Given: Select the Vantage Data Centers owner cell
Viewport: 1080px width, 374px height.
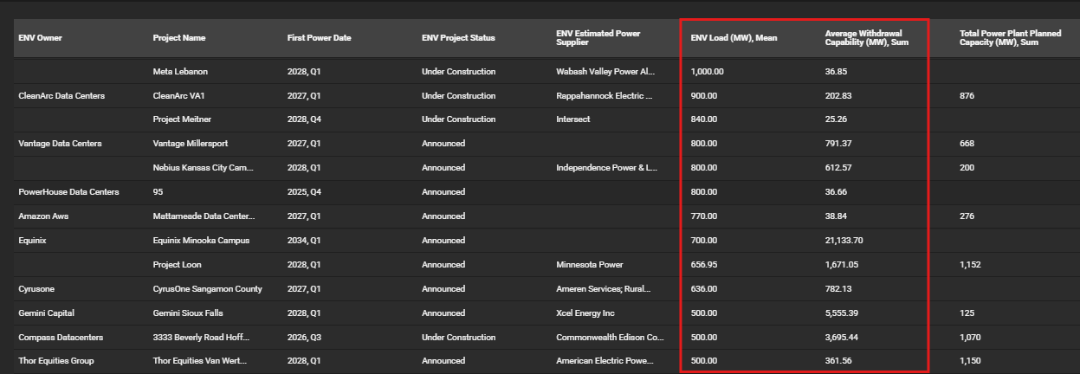Looking at the screenshot, I should 60,143.
